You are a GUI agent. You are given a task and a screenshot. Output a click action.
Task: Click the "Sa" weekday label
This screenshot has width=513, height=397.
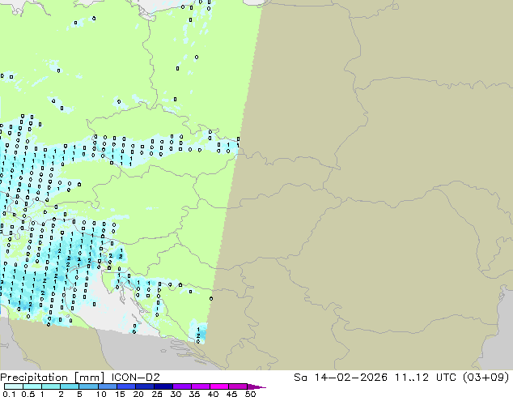(x=300, y=378)
